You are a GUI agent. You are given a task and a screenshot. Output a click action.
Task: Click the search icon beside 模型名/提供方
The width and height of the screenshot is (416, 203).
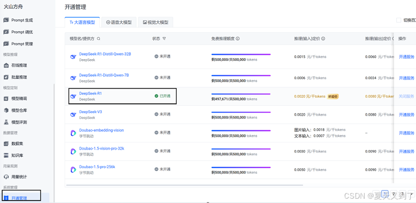pyautogui.click(x=99, y=39)
